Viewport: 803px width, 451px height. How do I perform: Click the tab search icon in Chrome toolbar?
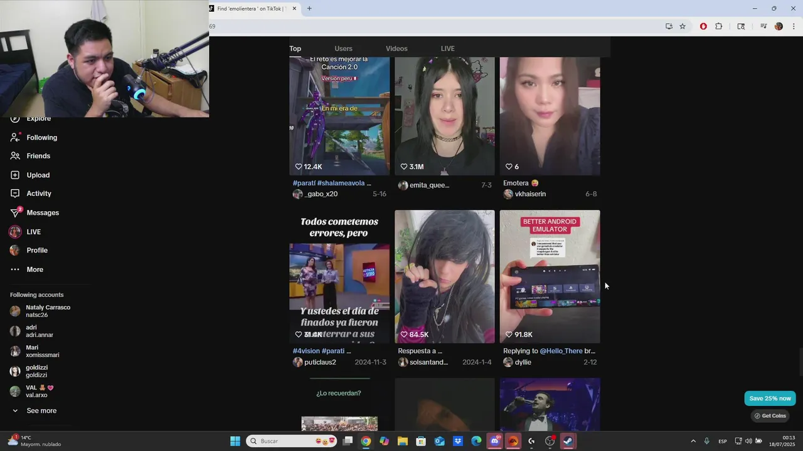point(741,26)
